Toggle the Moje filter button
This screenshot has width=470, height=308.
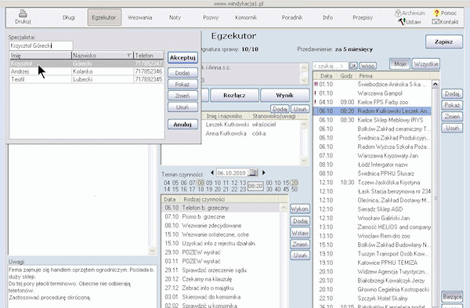click(x=399, y=64)
